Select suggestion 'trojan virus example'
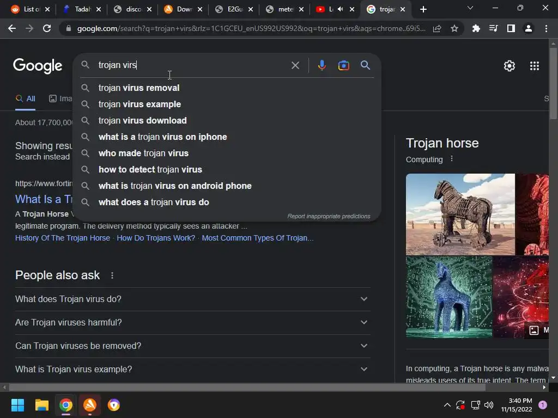The image size is (558, 418). tap(227, 104)
